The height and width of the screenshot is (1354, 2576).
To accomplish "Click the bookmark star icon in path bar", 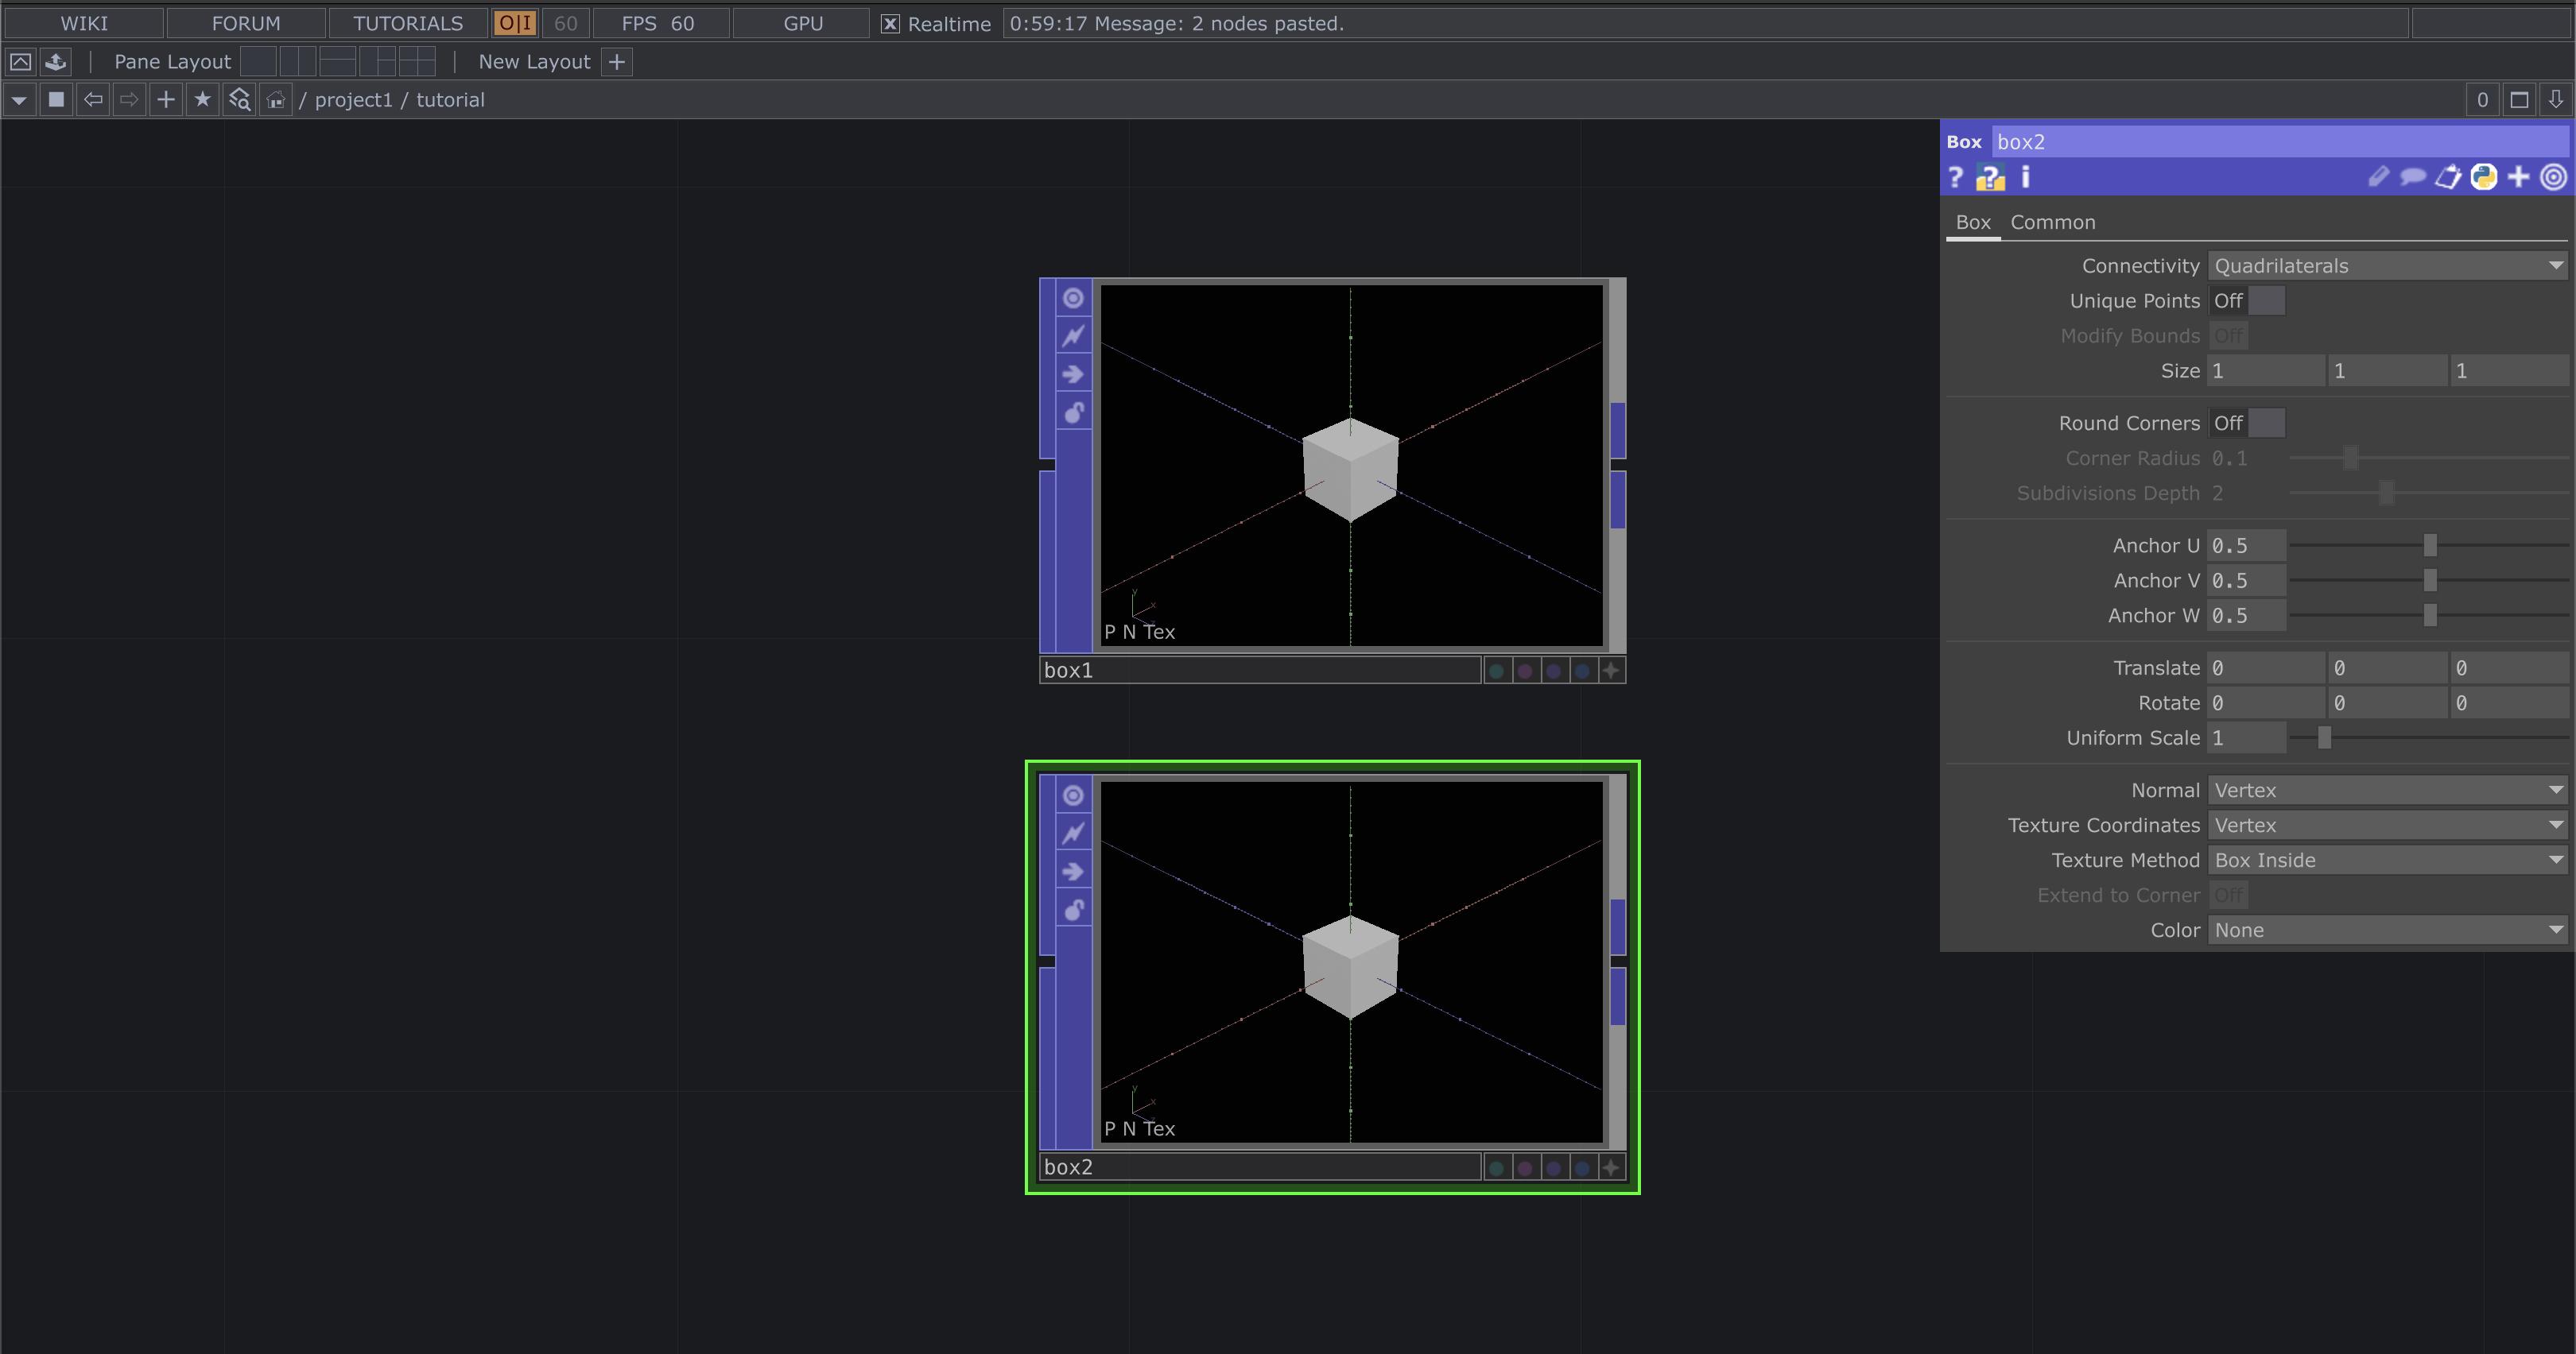I will point(202,99).
